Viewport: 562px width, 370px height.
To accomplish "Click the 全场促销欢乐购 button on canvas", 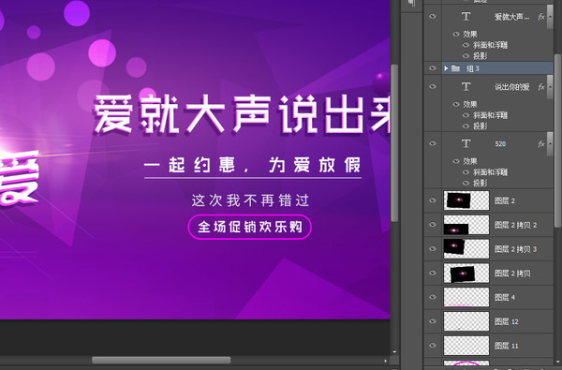I will 250,227.
